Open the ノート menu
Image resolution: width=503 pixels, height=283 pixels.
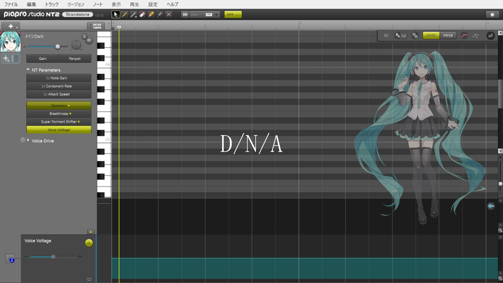[x=97, y=4]
